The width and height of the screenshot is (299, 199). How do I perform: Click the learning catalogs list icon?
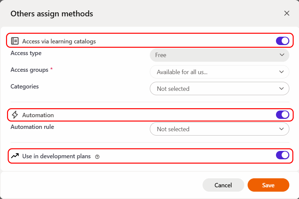click(15, 41)
